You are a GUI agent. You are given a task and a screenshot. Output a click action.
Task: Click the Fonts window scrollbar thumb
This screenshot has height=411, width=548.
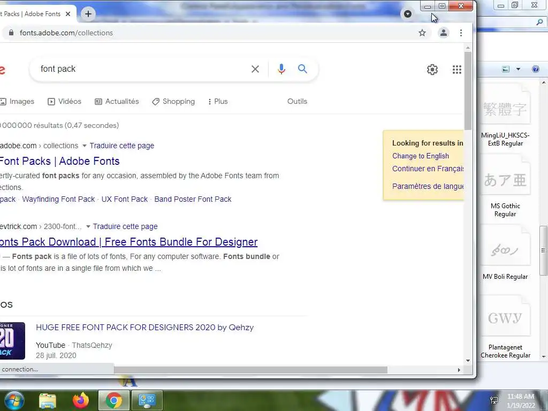click(543, 250)
